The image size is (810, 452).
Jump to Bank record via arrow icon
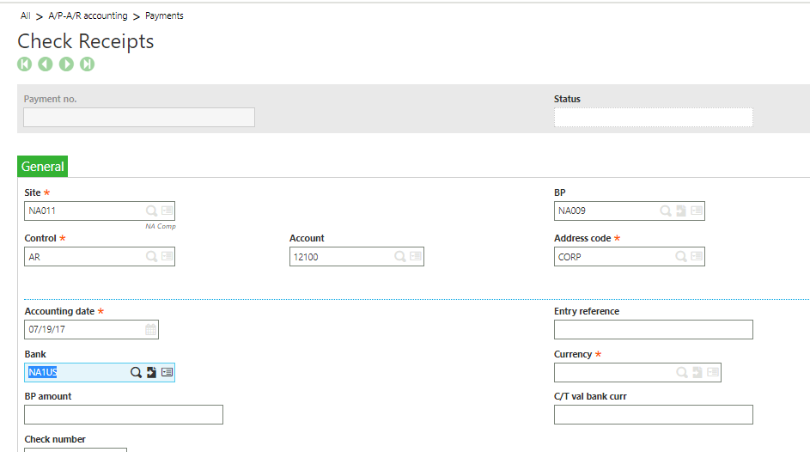151,372
